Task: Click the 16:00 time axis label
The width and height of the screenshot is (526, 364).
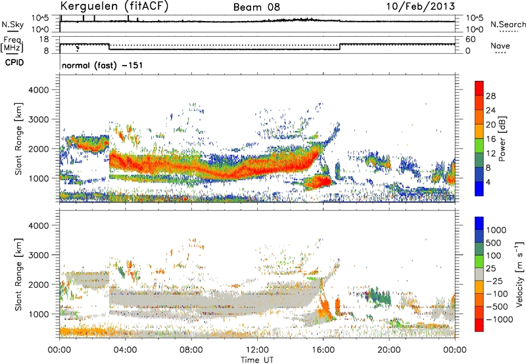Action: [x=323, y=350]
